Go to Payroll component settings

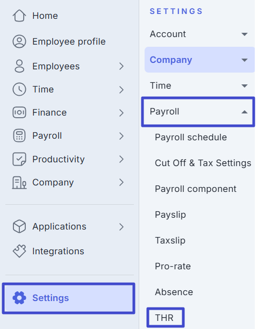[196, 189]
